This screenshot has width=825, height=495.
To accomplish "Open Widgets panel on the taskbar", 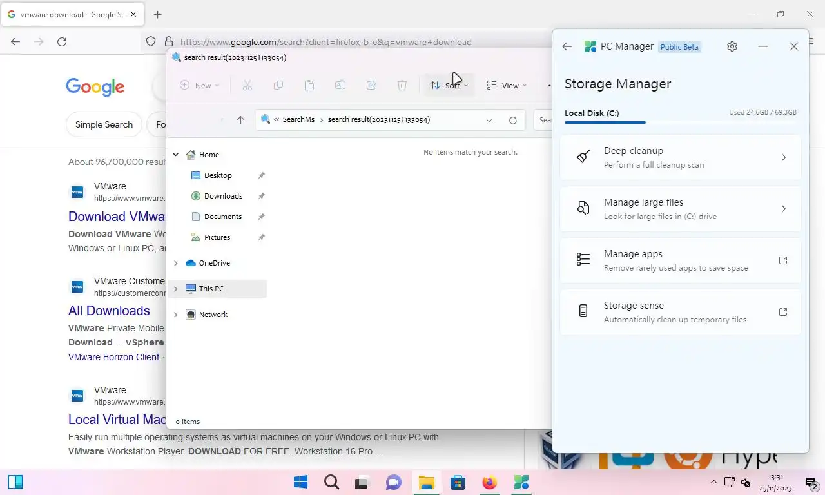I will tap(15, 482).
